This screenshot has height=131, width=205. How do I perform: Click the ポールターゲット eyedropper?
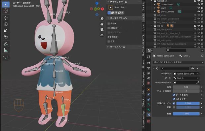pos(198,82)
